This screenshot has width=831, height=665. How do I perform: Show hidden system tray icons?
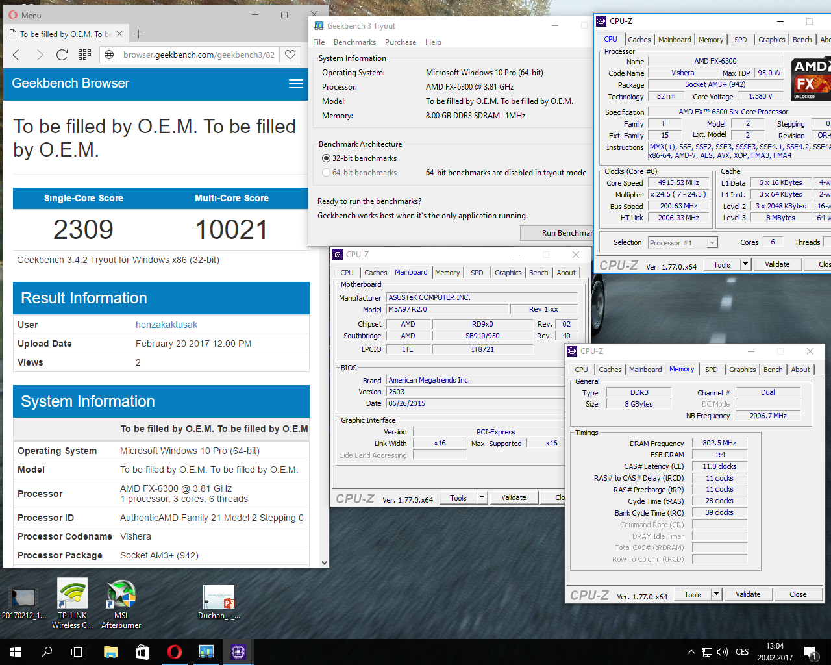point(691,652)
